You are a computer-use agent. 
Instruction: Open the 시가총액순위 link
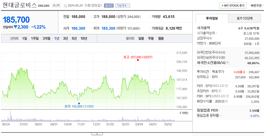206,33
